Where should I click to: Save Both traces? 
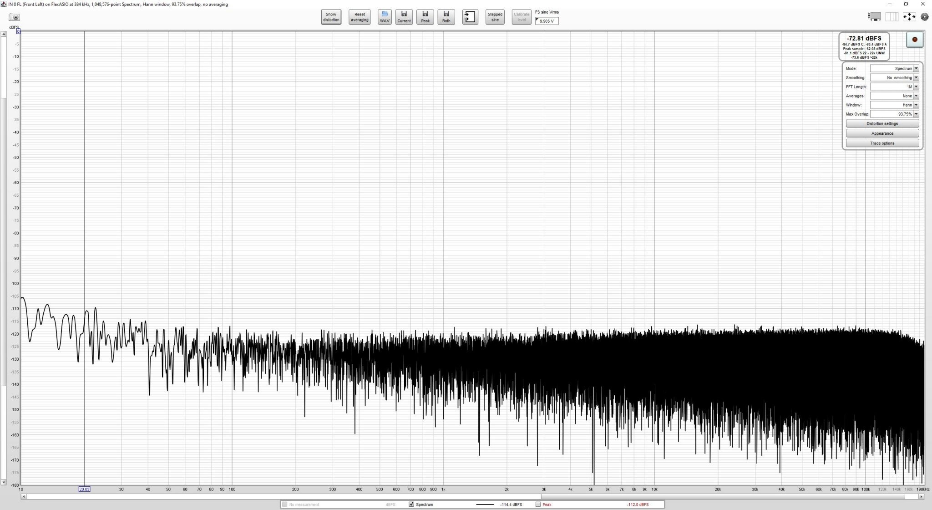[446, 17]
